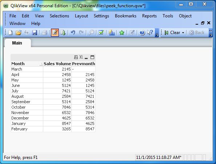Open the View menu
The height and width of the screenshot is (164, 216).
[x=39, y=16]
